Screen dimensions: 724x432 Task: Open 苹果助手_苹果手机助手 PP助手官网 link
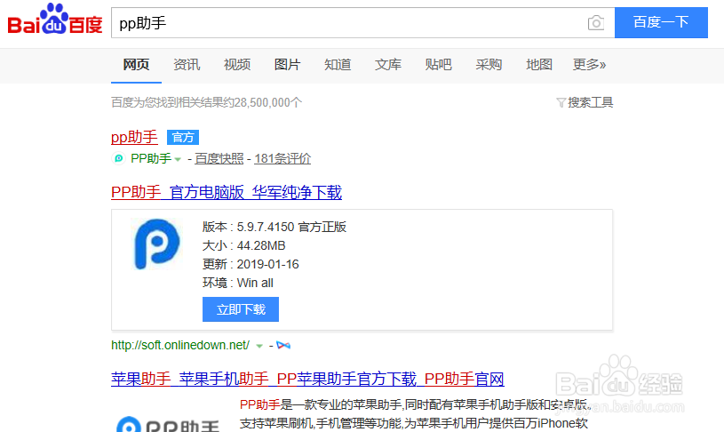pyautogui.click(x=307, y=379)
